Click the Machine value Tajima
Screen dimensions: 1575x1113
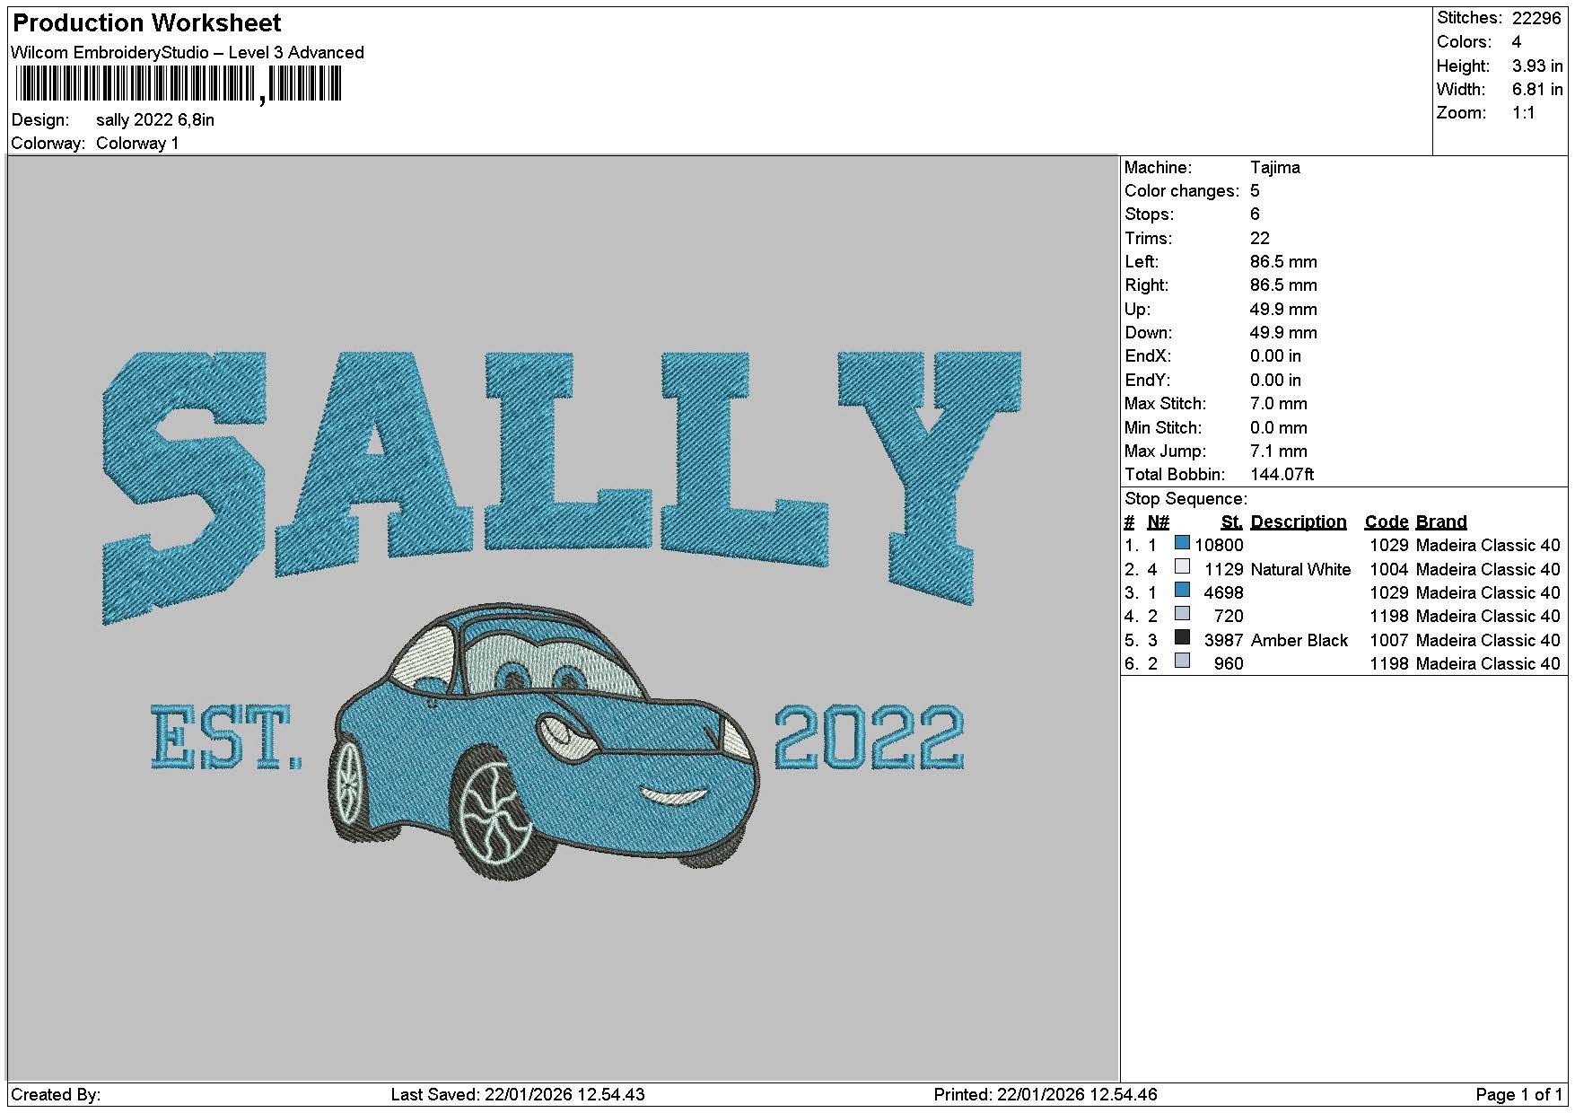coord(1274,168)
